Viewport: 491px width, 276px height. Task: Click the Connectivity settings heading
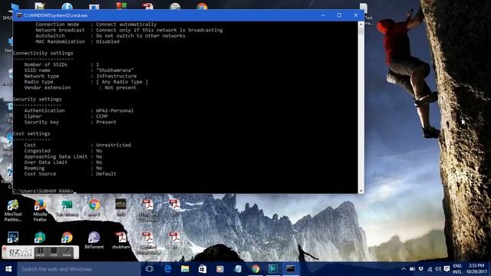click(43, 53)
